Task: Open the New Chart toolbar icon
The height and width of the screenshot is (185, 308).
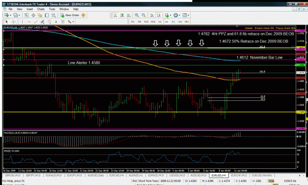Action: point(6,15)
